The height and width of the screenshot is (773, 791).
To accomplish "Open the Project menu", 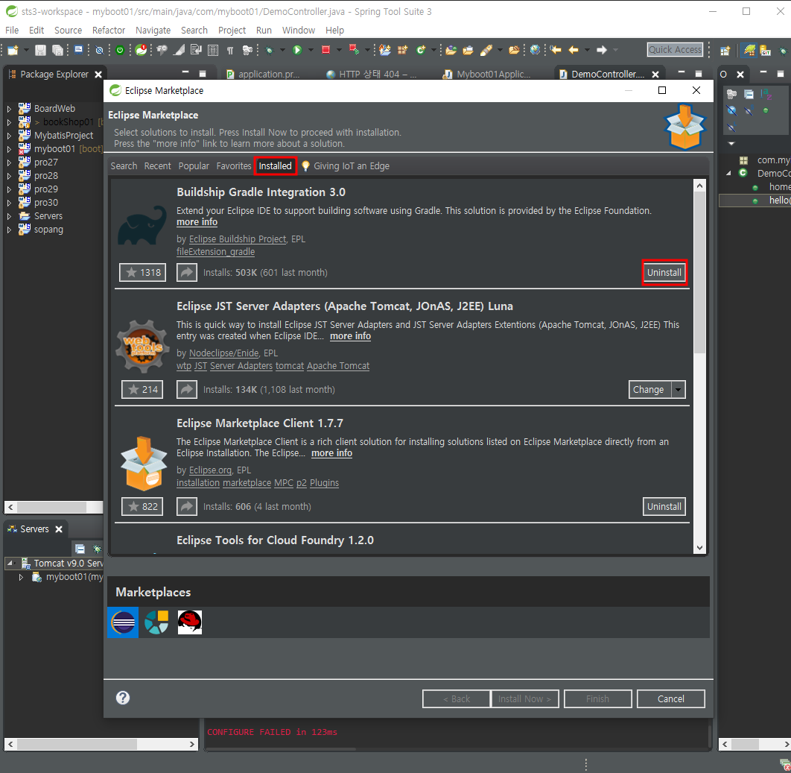I will click(232, 31).
